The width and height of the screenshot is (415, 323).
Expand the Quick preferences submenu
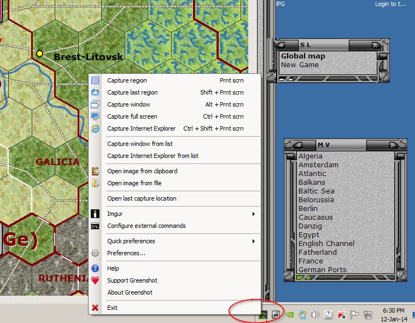174,241
